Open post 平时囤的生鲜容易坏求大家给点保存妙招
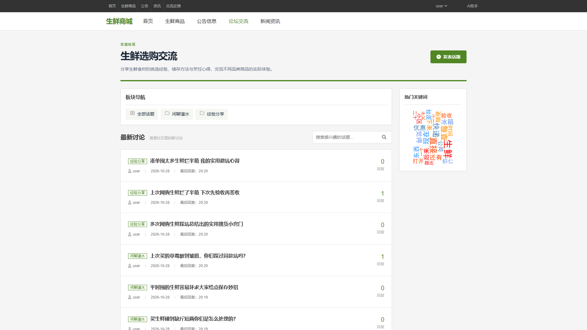Screen dimensions: 587x330 [194, 287]
